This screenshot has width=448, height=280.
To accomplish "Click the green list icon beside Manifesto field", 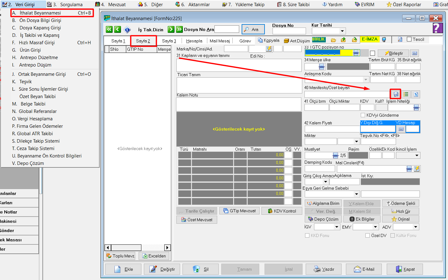I will (x=406, y=94).
